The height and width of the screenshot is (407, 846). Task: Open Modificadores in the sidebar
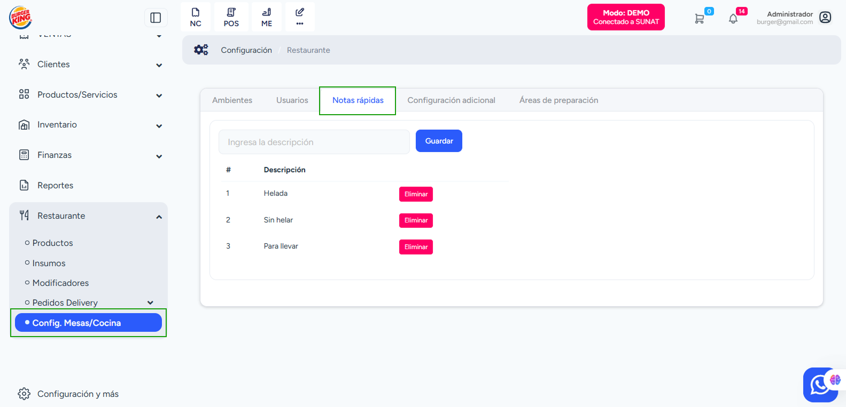coord(60,283)
